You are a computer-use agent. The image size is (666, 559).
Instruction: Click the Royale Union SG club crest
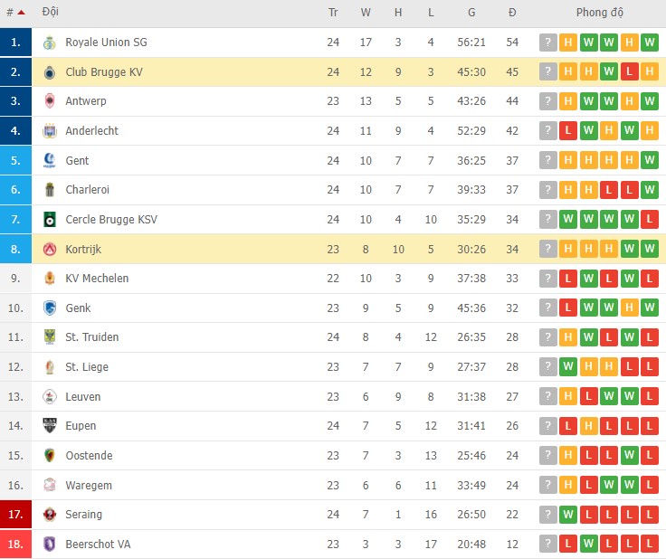[x=50, y=43]
